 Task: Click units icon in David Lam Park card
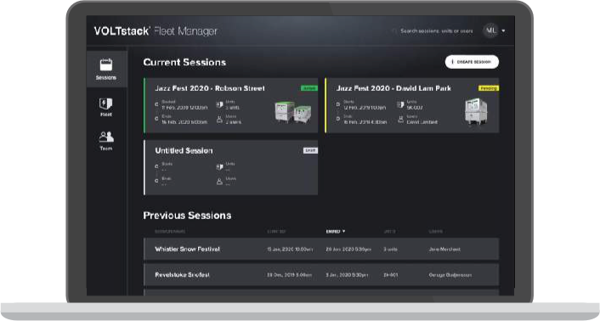click(x=400, y=104)
